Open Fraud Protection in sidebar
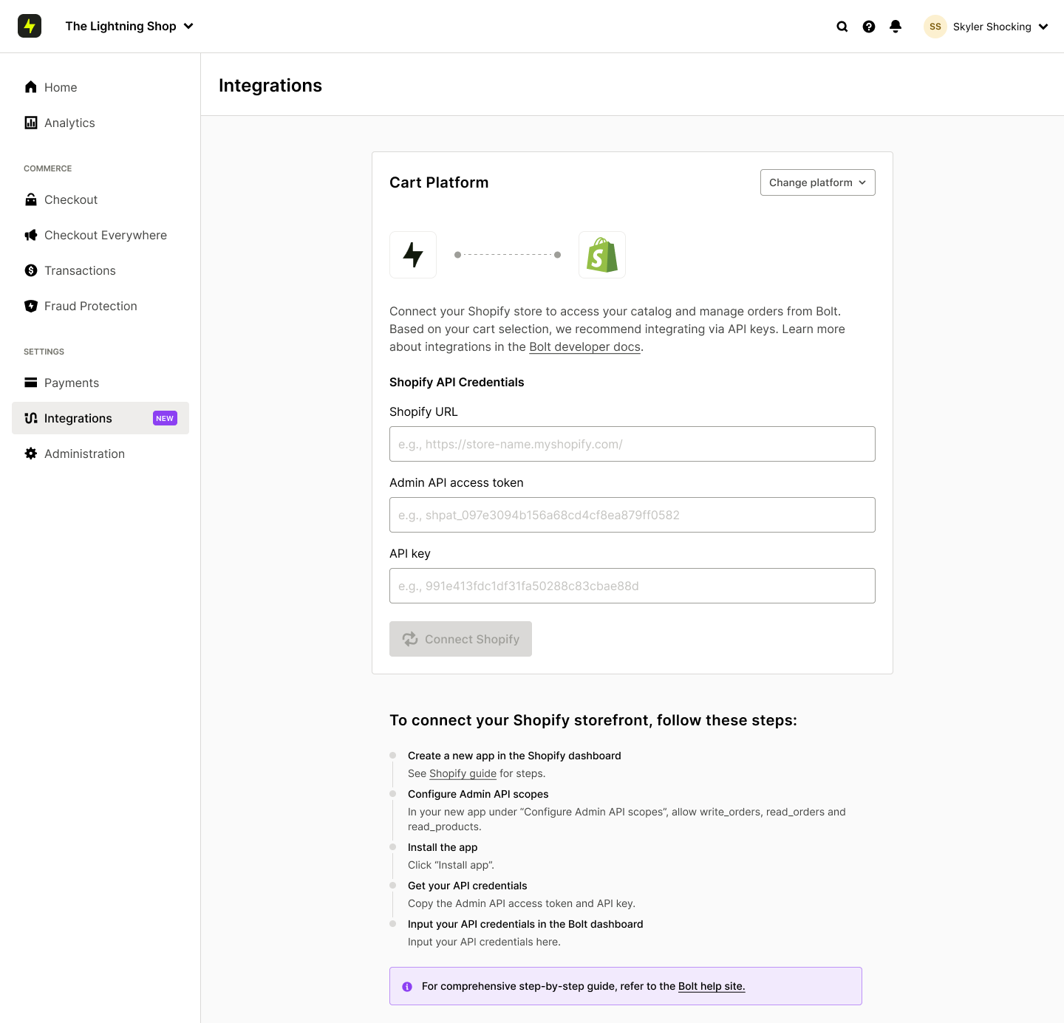Screen dimensions: 1064x1023 click(90, 306)
